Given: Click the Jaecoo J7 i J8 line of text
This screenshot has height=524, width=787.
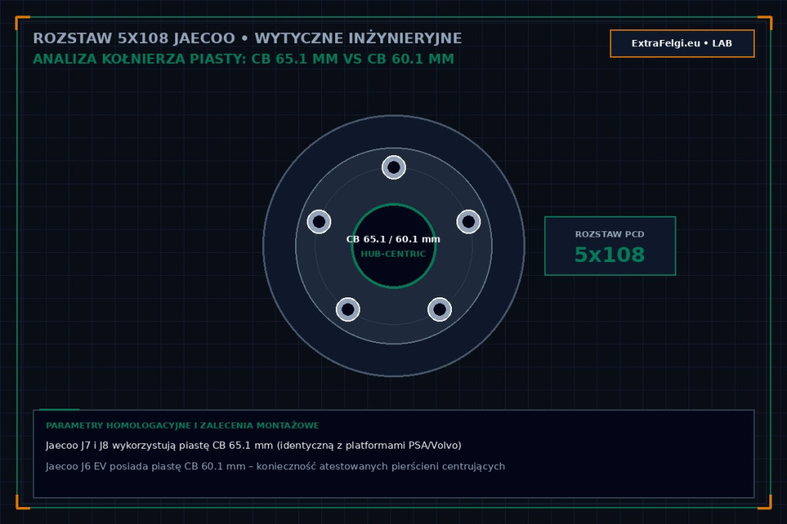Looking at the screenshot, I should [254, 445].
